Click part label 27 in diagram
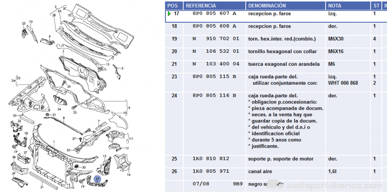The width and height of the screenshot is (387, 195). (74, 139)
